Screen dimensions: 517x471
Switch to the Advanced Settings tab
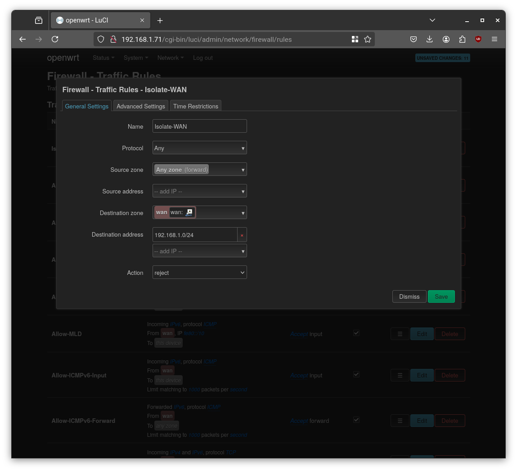(140, 106)
